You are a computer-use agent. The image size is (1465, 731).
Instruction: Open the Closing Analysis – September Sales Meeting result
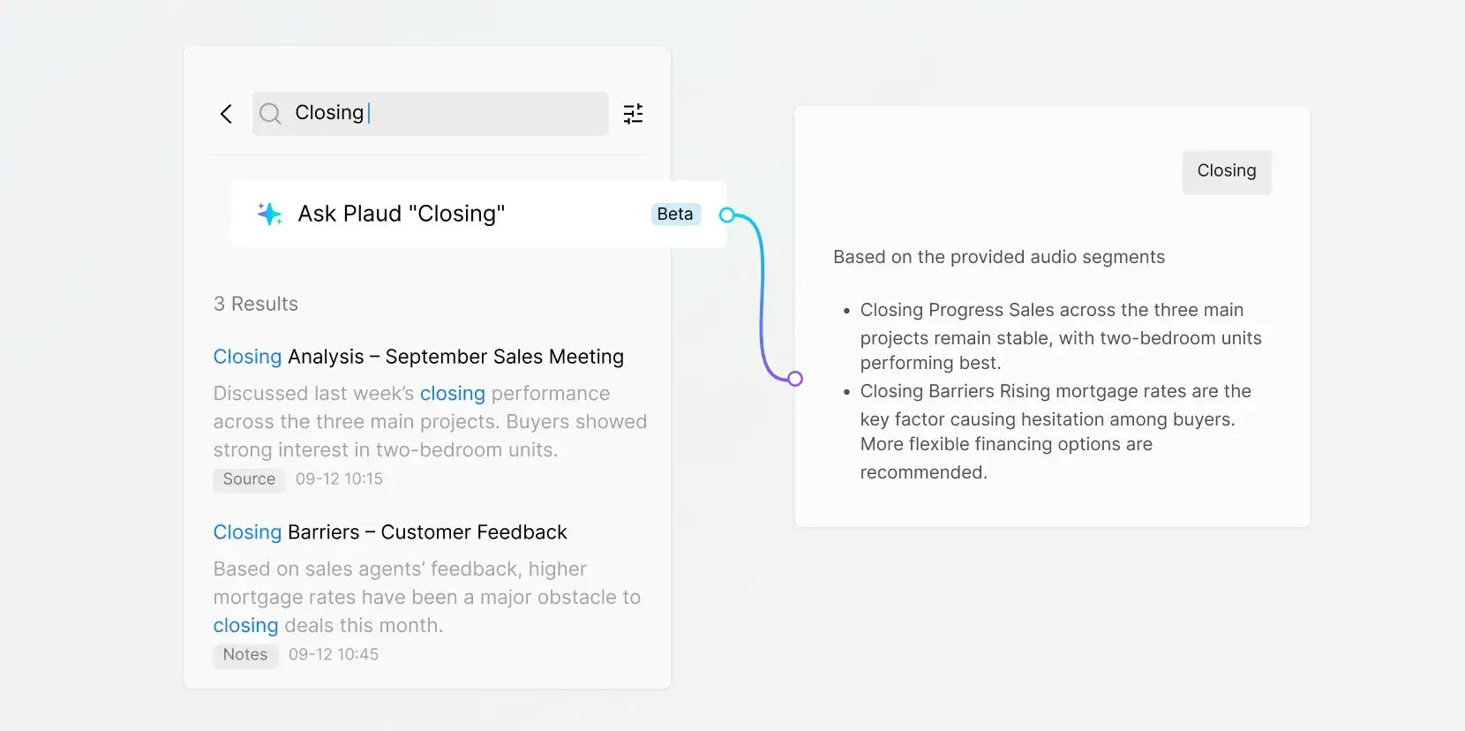[x=418, y=357]
